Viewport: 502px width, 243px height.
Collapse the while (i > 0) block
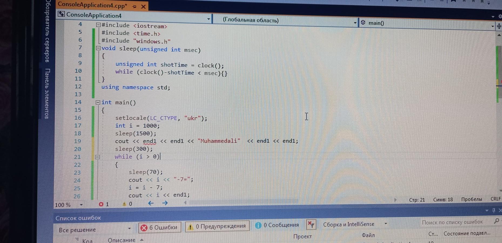point(97,157)
